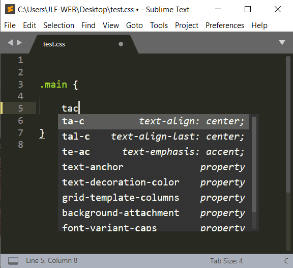Viewport: 293px width, 268px height.
Task: Place cursor at opening brace on line 3
Action: 75,85
